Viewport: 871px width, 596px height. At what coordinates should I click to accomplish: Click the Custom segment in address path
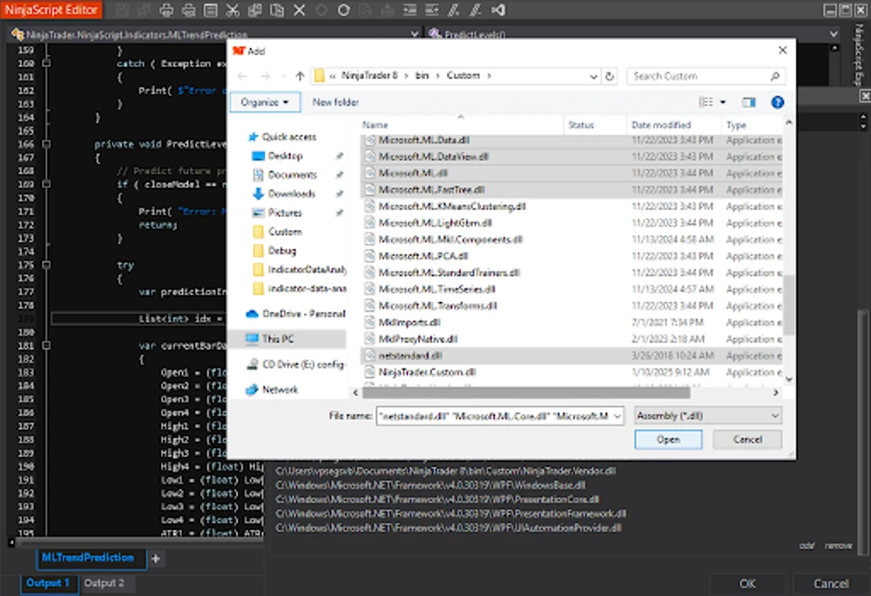pos(463,76)
